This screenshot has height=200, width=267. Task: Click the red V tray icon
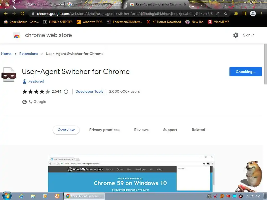tap(215, 196)
